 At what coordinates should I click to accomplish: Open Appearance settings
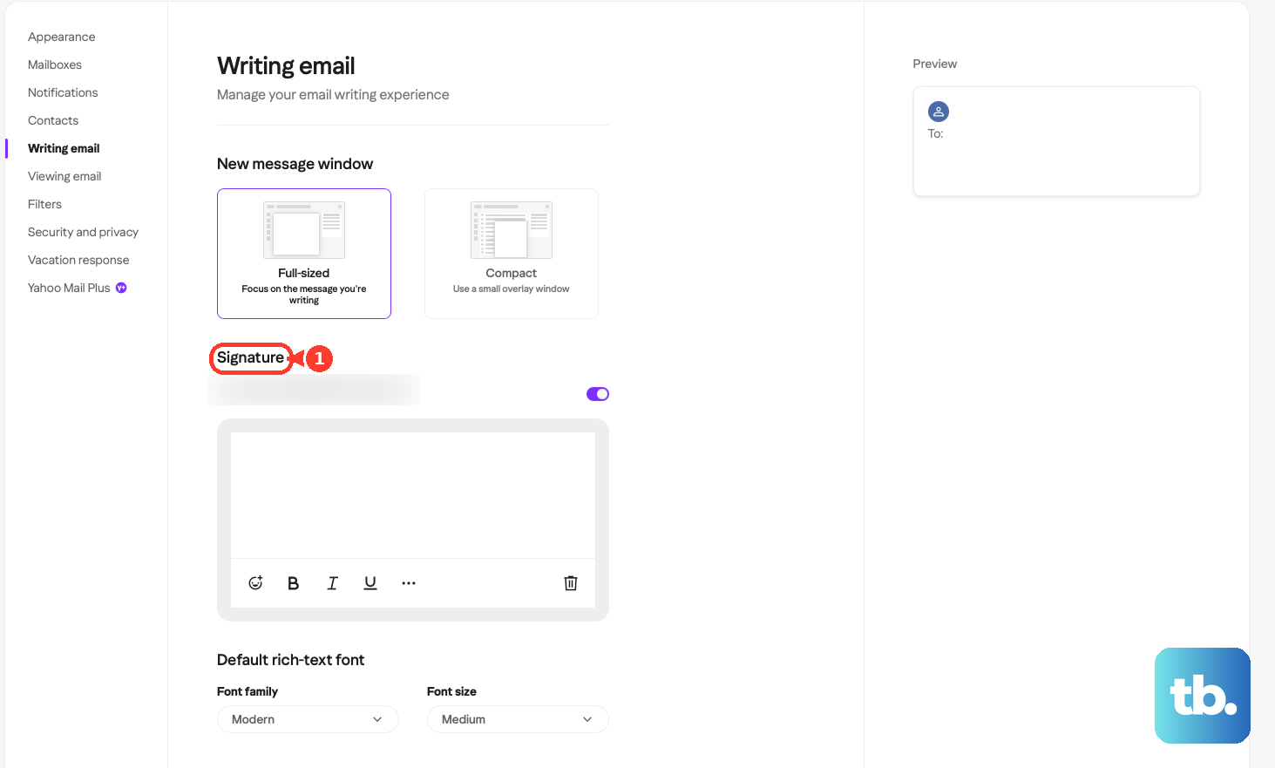[62, 37]
